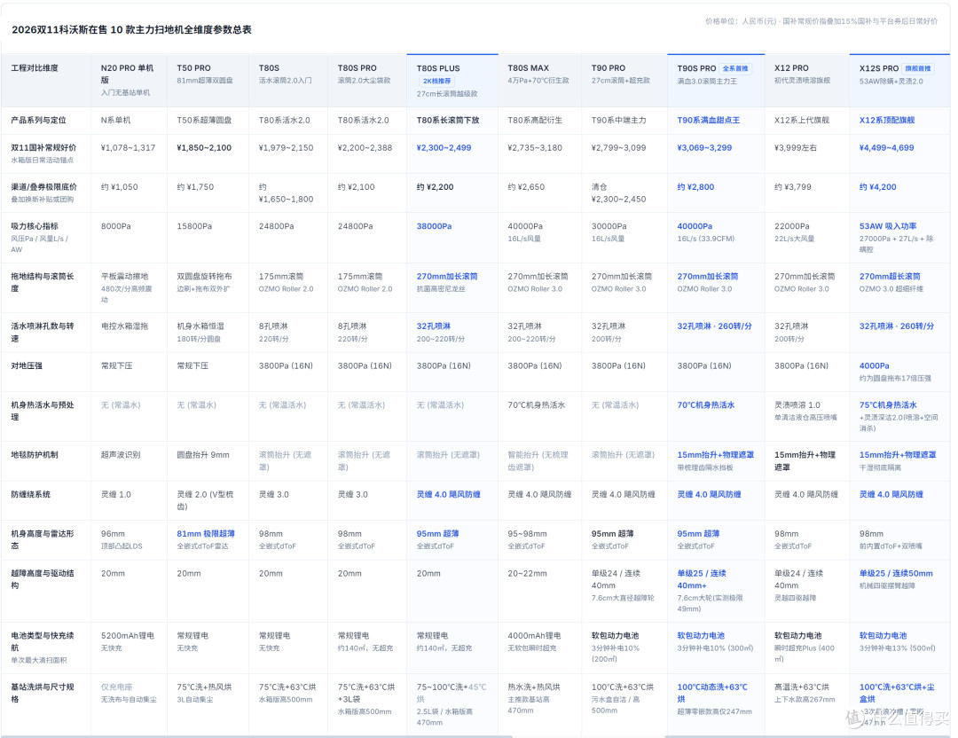Image resolution: width=958 pixels, height=738 pixels.
Task: Click the 双11国补常规好价 row label
Action: [43, 147]
